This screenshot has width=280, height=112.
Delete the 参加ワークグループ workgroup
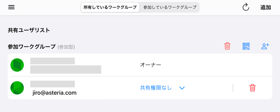point(227,46)
